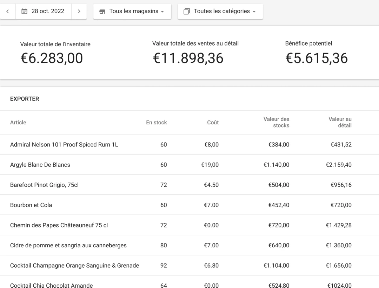Open the Barefoot Pinot Grigio, 75cl item
This screenshot has width=379, height=288.
(44, 185)
